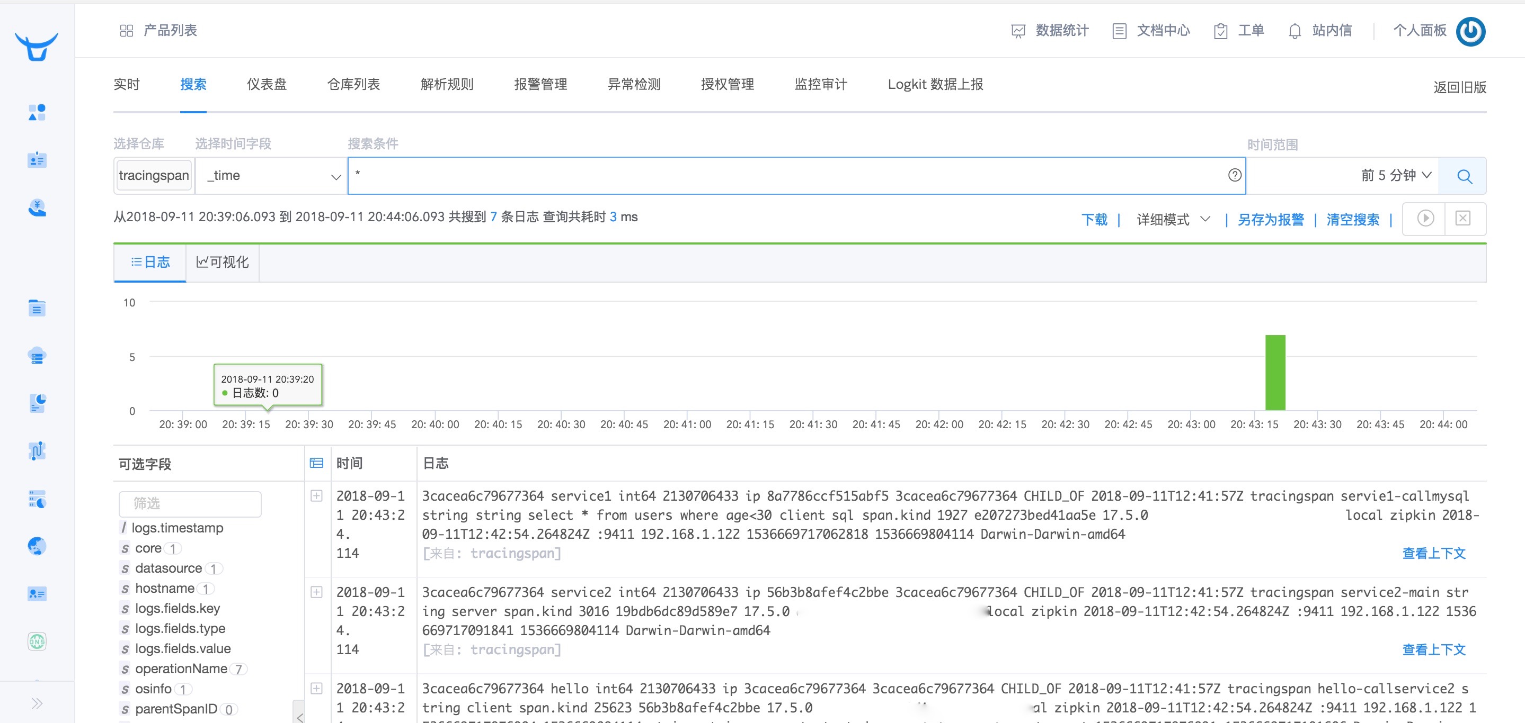Select parentSpanID field
The height and width of the screenshot is (723, 1525).
[x=176, y=709]
